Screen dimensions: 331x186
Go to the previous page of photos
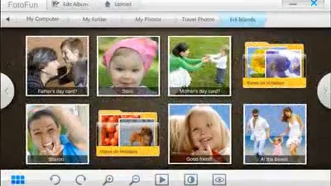coord(7,91)
